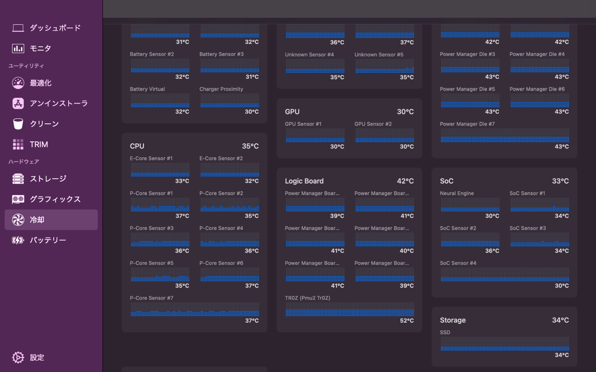Viewport: 596px width, 372px height.
Task: Open the 最適化 optimization gauge icon
Action: 18,83
